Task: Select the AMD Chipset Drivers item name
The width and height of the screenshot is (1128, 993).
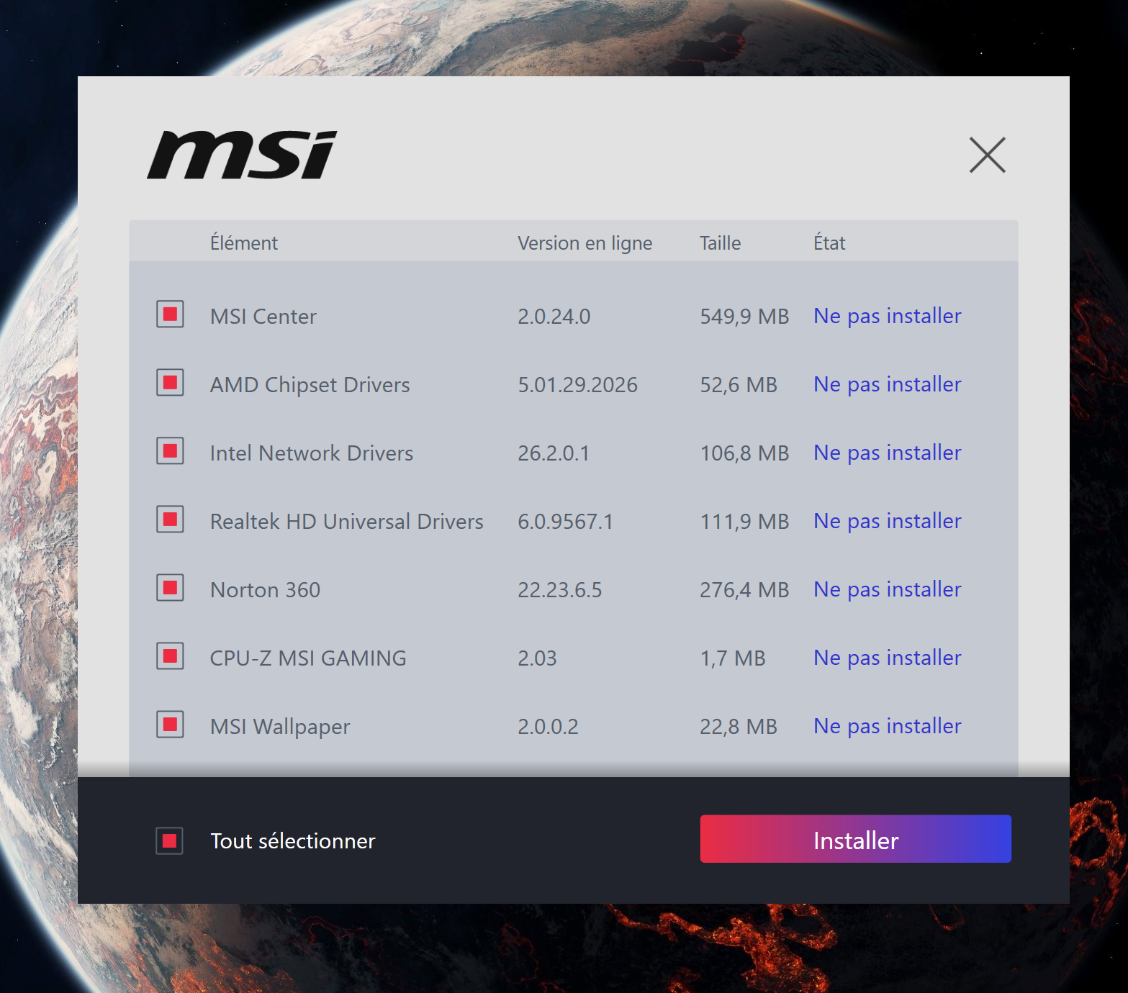Action: point(310,385)
